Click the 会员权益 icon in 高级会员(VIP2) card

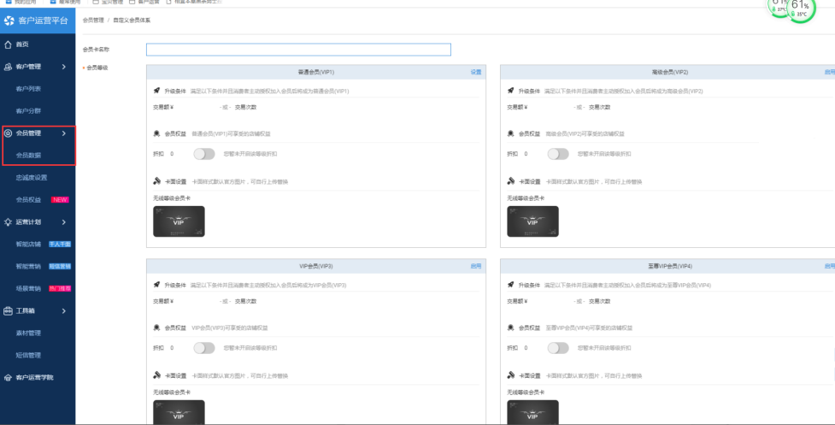tap(511, 133)
